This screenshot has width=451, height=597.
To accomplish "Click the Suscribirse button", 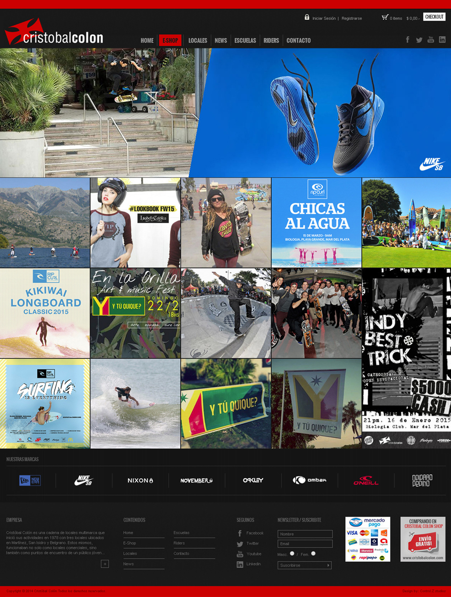I will click(305, 565).
